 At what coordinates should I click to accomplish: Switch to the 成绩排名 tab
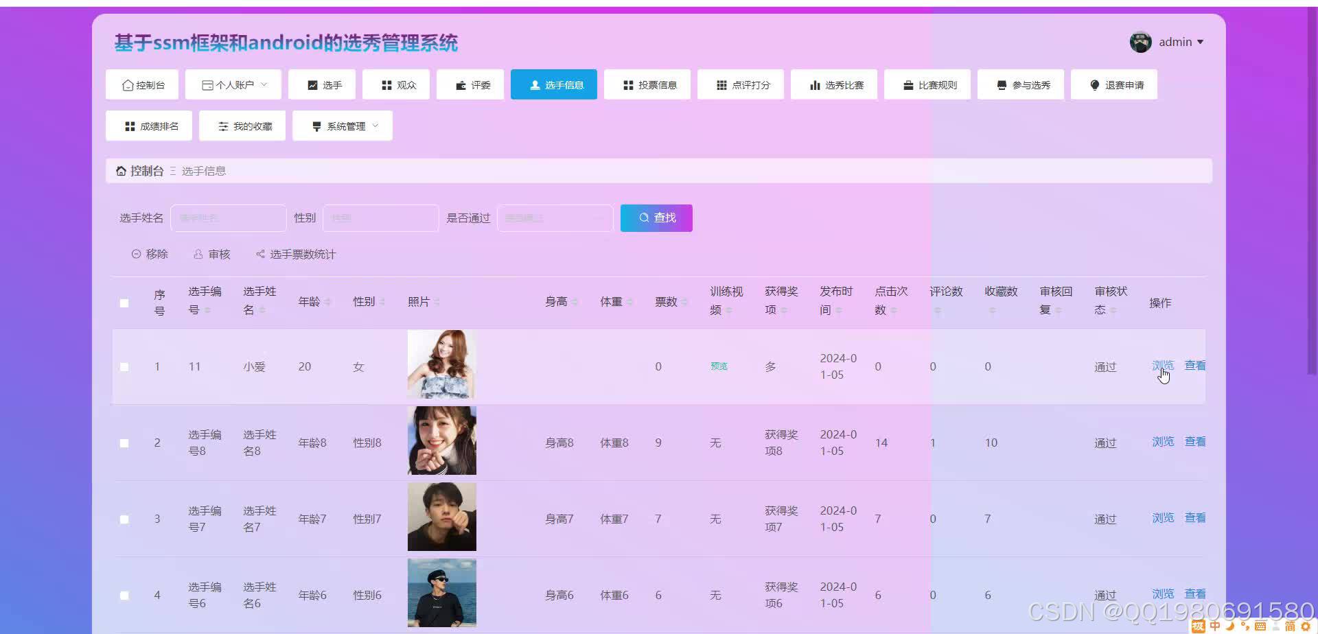pos(149,126)
